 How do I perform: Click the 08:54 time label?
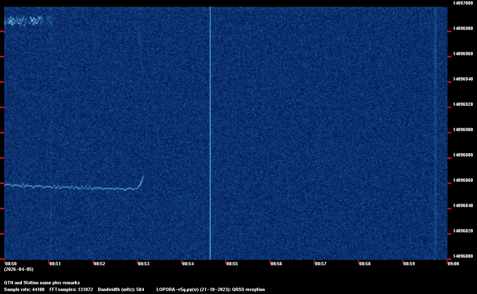188,264
